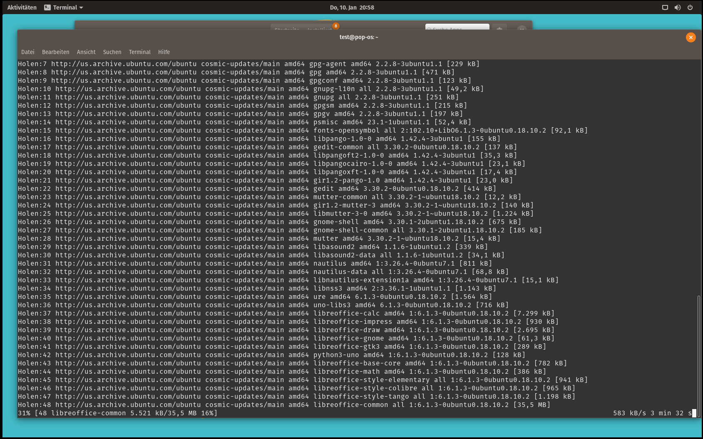Viewport: 703px width, 439px height.
Task: Close the background app window
Action: tap(522, 28)
